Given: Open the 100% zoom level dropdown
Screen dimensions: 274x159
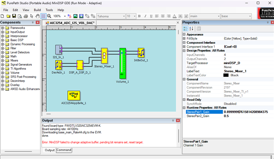Looking at the screenshot, I should [x=65, y=16].
